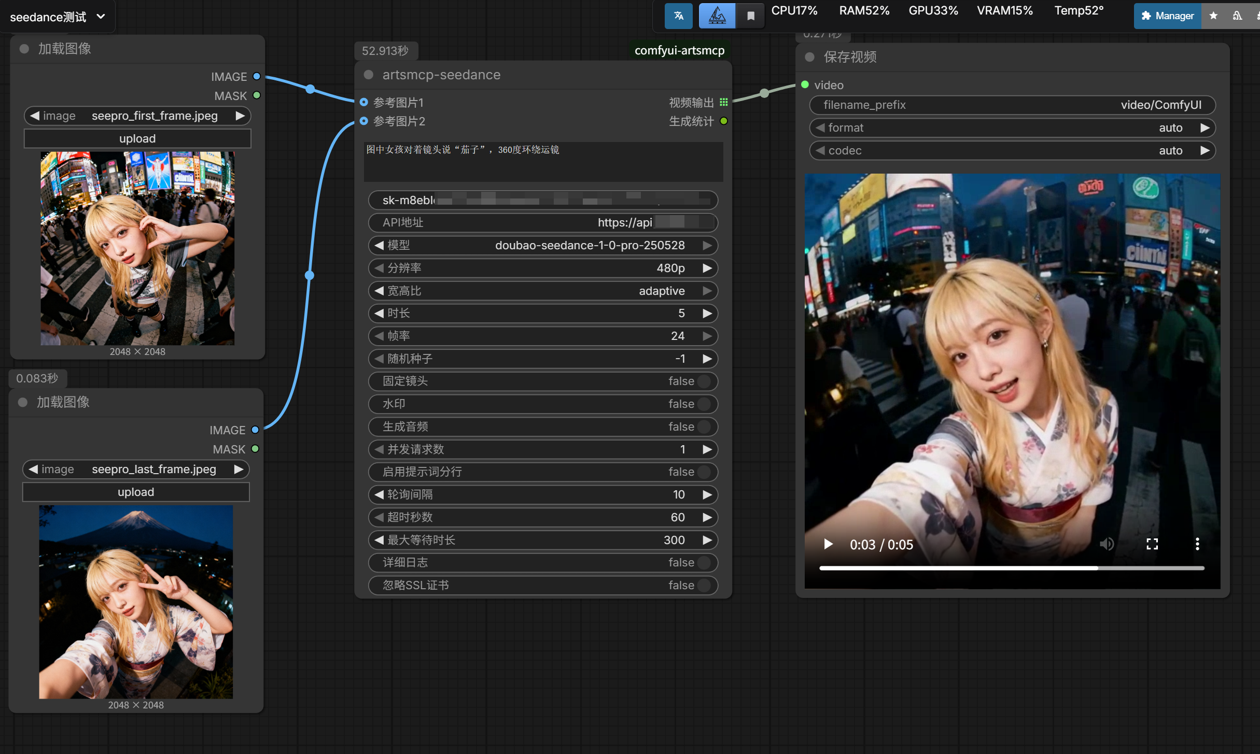The image size is (1260, 754).
Task: Toggle 生成音频 audio generation switch
Action: pyautogui.click(x=704, y=427)
